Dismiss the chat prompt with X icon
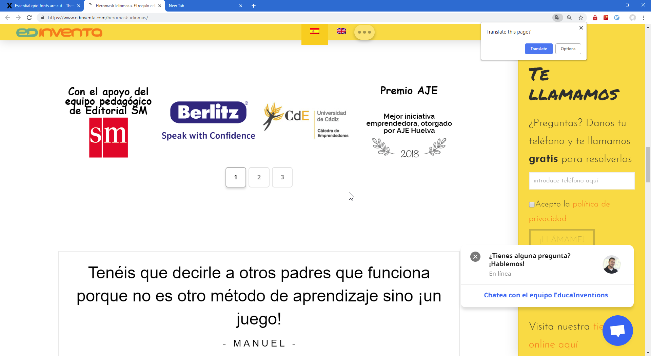The image size is (651, 356). point(475,257)
